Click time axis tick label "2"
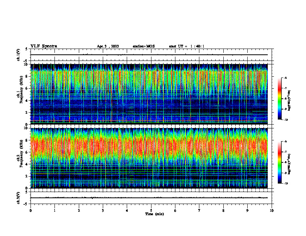The image size is (306, 236). (x=79, y=211)
